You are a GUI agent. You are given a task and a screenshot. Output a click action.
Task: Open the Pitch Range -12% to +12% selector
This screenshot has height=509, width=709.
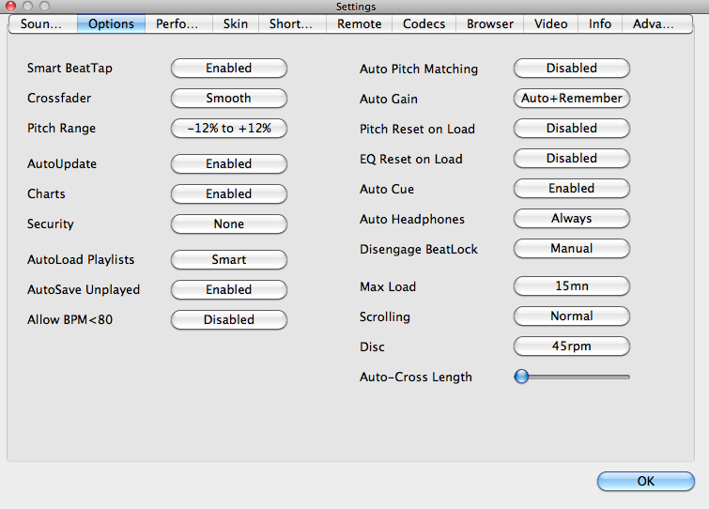pyautogui.click(x=229, y=129)
